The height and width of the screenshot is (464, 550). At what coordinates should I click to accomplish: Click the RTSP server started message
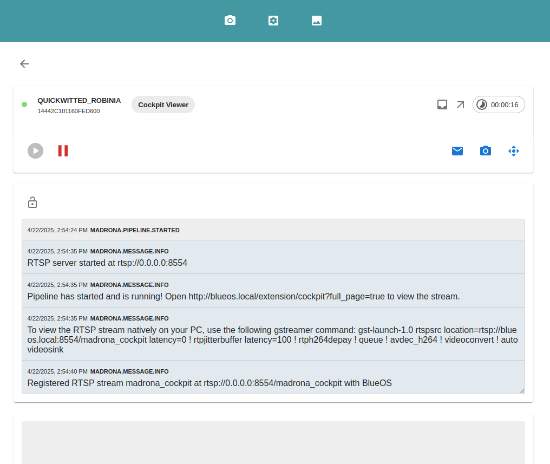point(107,263)
